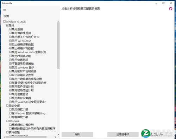Uncheck 阻止使用诊断数据 option
This screenshot has width=176, height=139.
(x=10, y=44)
